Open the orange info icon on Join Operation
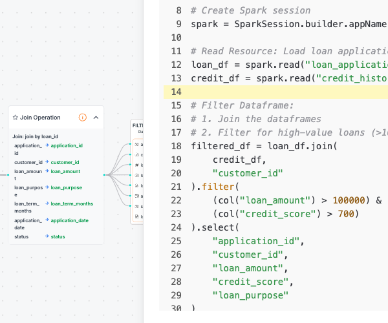 (82, 118)
